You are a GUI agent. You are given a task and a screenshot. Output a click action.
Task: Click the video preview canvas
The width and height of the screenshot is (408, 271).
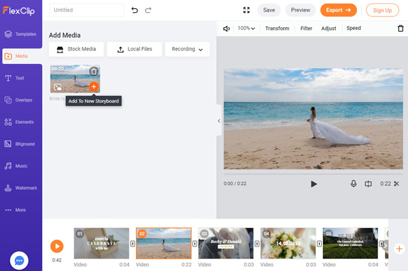coord(313,119)
